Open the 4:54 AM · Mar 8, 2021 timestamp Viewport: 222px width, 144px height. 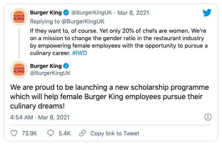click(40, 117)
